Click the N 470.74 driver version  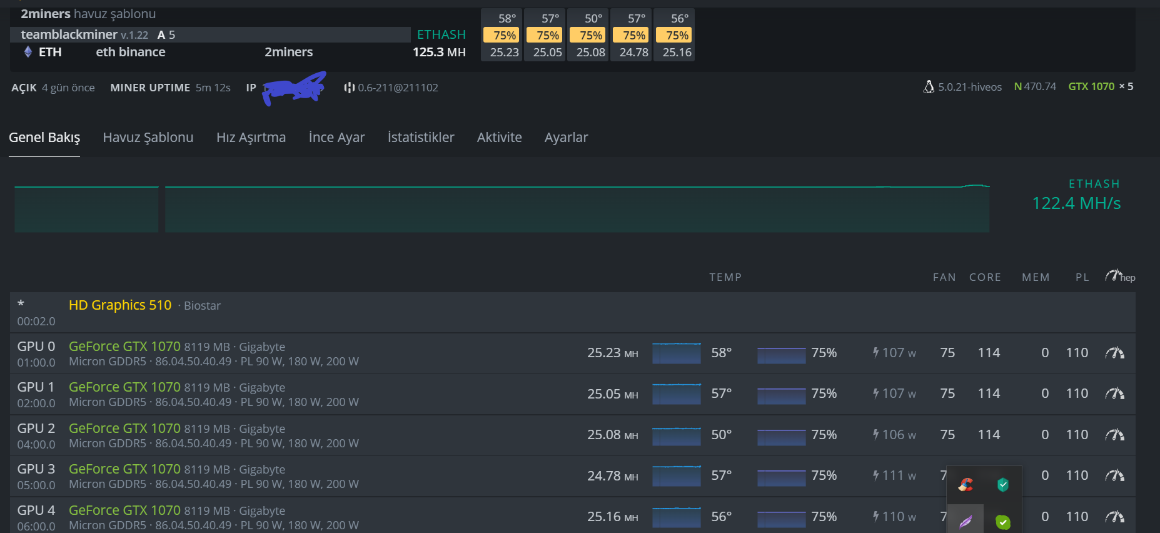[1035, 86]
